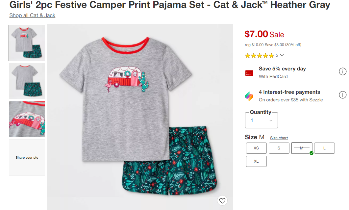This screenshot has width=349, height=210.
Task: Open the Quantity dropdown
Action: (x=262, y=120)
